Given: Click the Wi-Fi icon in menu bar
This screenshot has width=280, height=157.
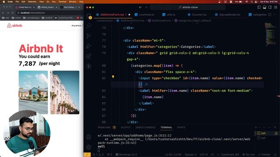Looking at the screenshot, I should click(x=247, y=2).
